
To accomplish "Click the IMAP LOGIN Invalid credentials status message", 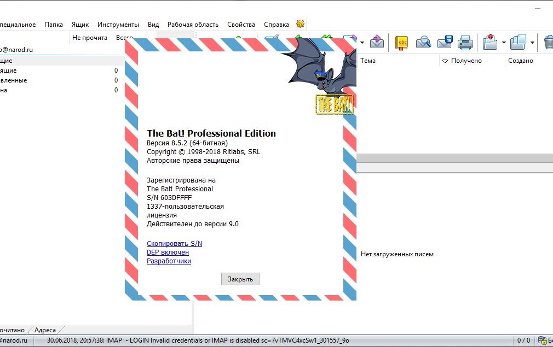I will [198, 340].
